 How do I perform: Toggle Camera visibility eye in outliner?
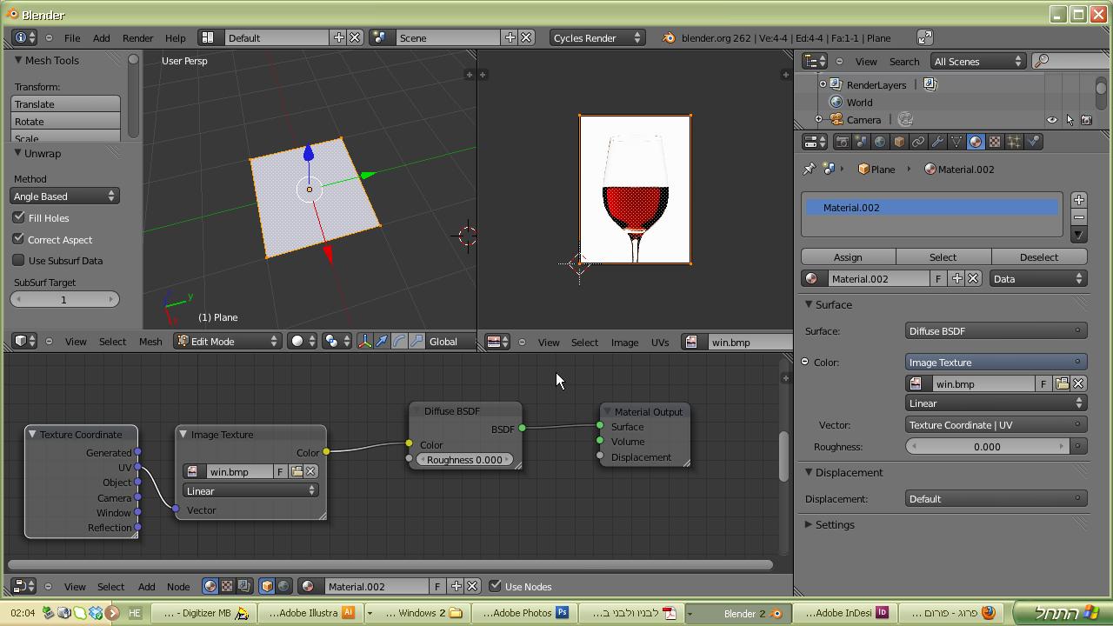point(1052,120)
